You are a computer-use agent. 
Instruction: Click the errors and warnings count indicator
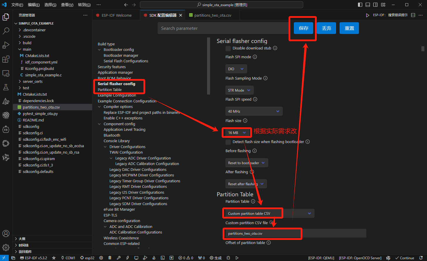[186, 258]
